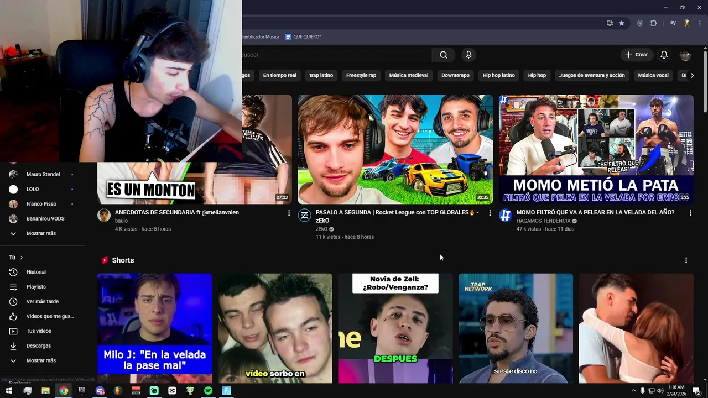Open the Novia de Zell short
Viewport: 708px width, 398px height.
(x=395, y=328)
